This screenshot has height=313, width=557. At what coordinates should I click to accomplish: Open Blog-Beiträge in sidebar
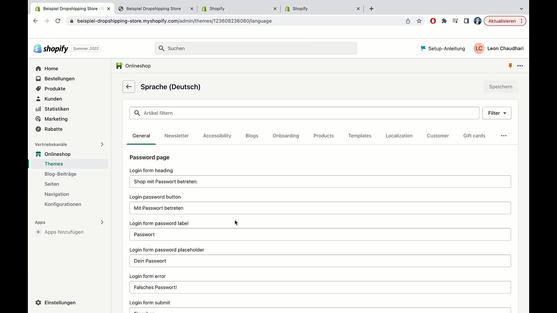(60, 174)
